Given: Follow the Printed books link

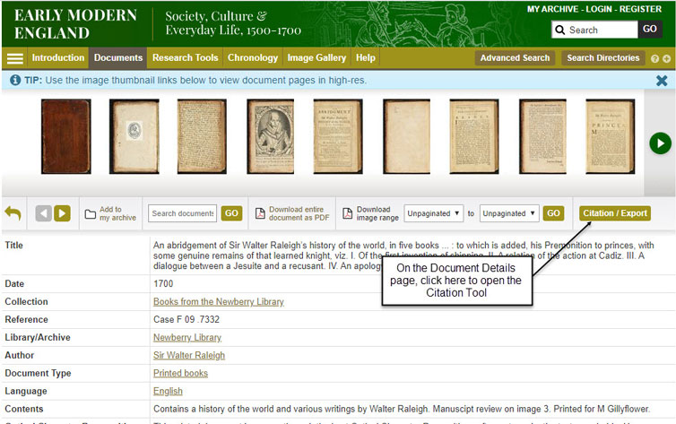Looking at the screenshot, I should click(x=180, y=373).
